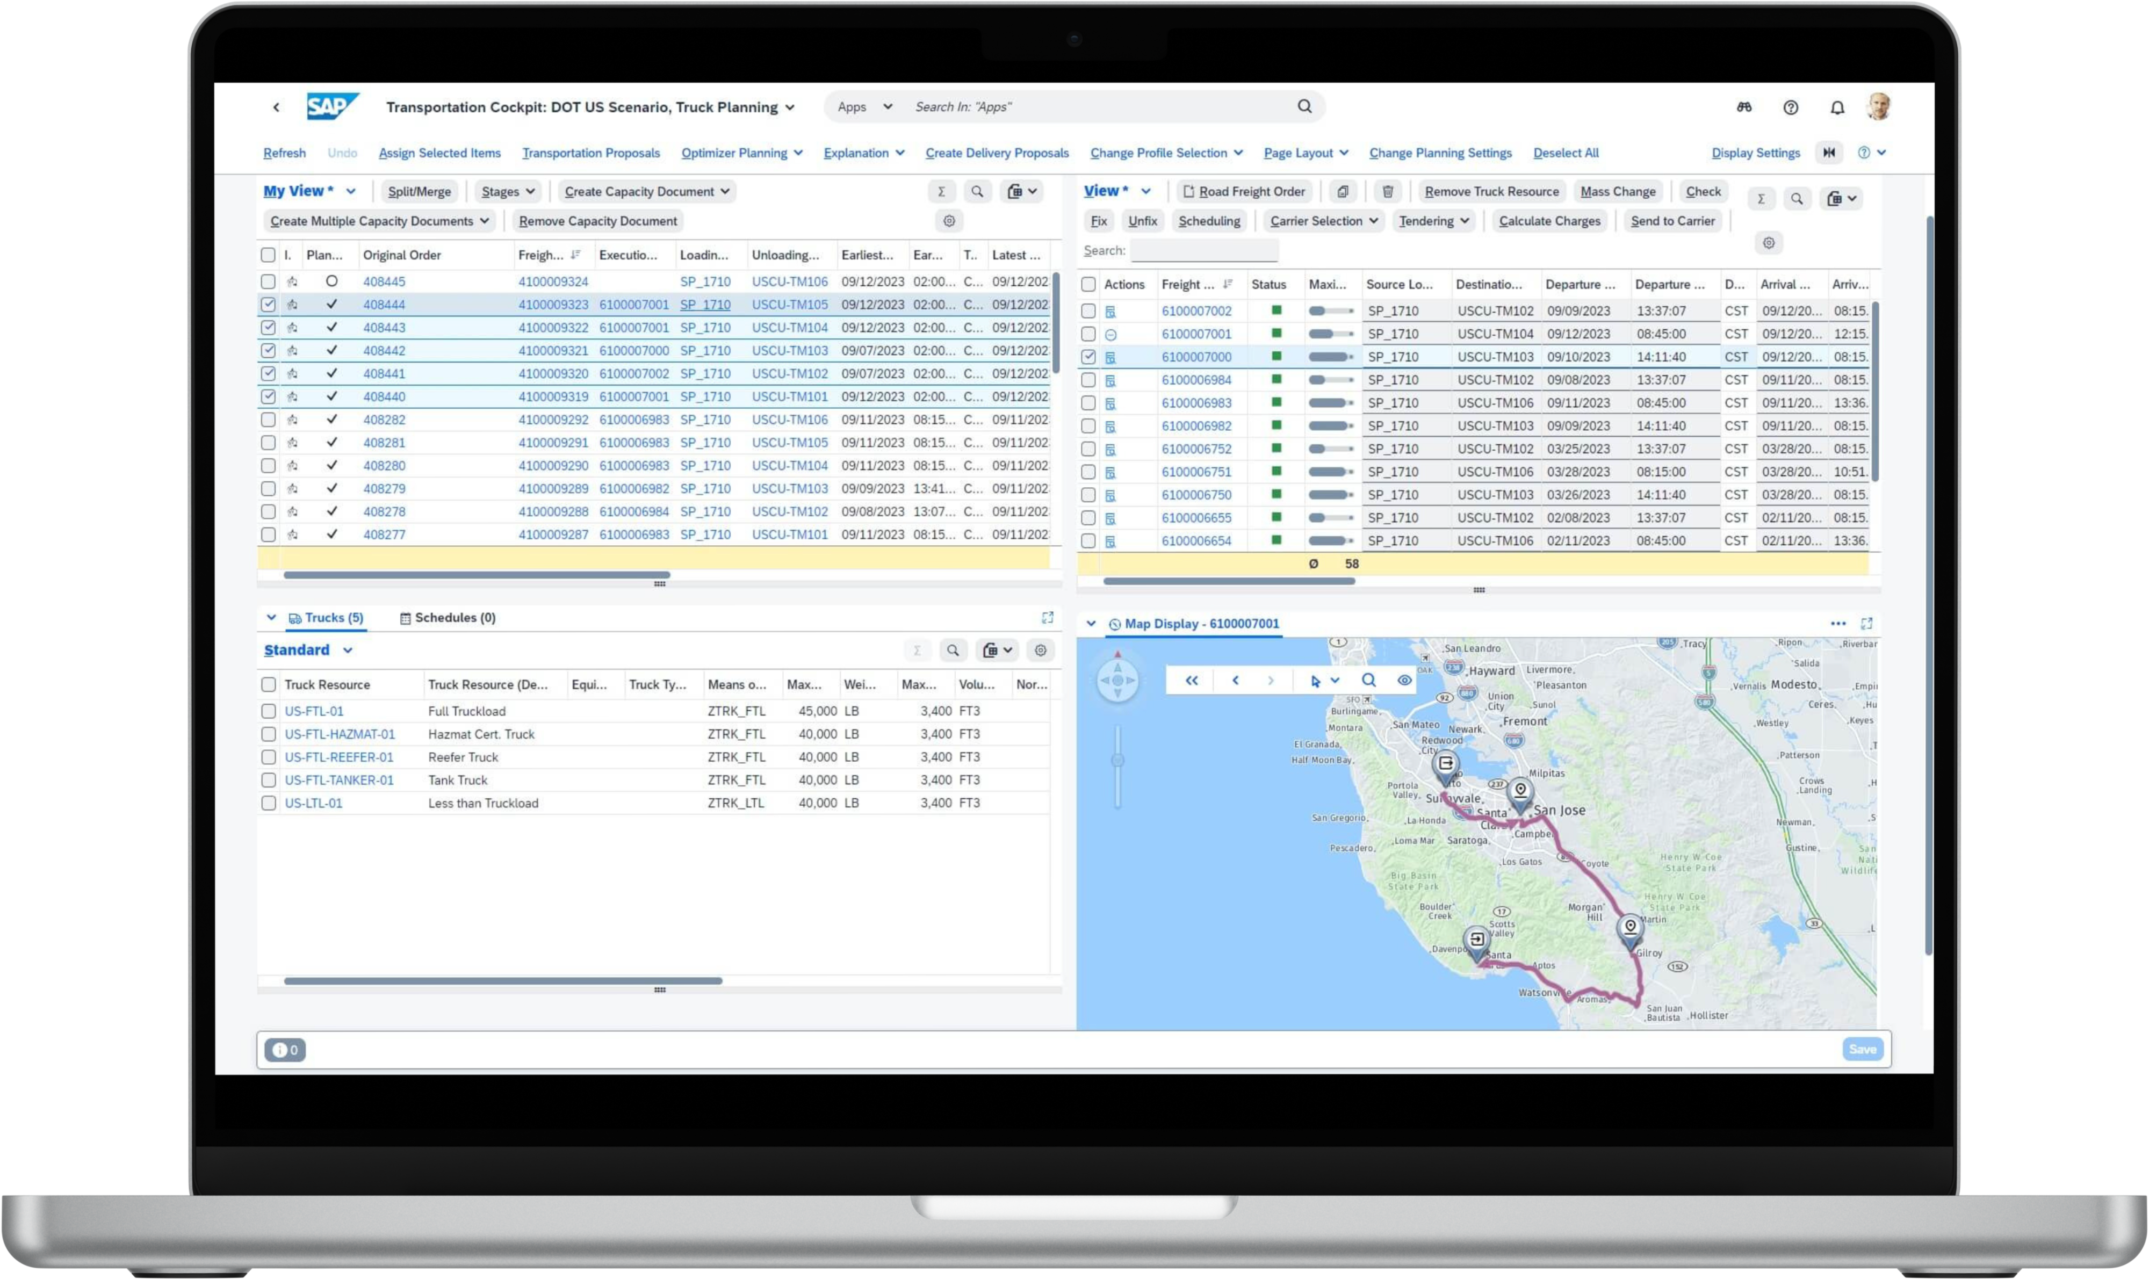Click the notifications bell icon
The image size is (2149, 1279).
tap(1837, 108)
